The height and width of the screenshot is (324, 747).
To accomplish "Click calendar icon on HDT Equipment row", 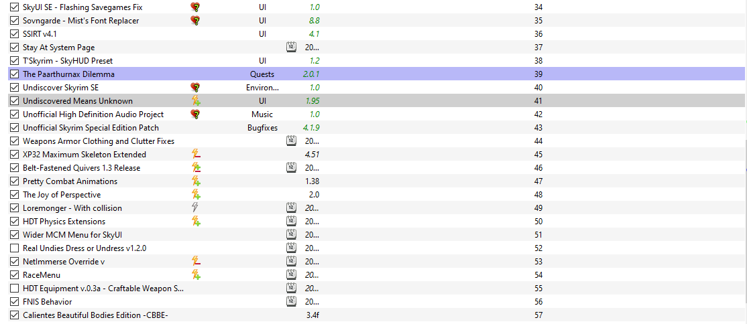I will pyautogui.click(x=292, y=288).
